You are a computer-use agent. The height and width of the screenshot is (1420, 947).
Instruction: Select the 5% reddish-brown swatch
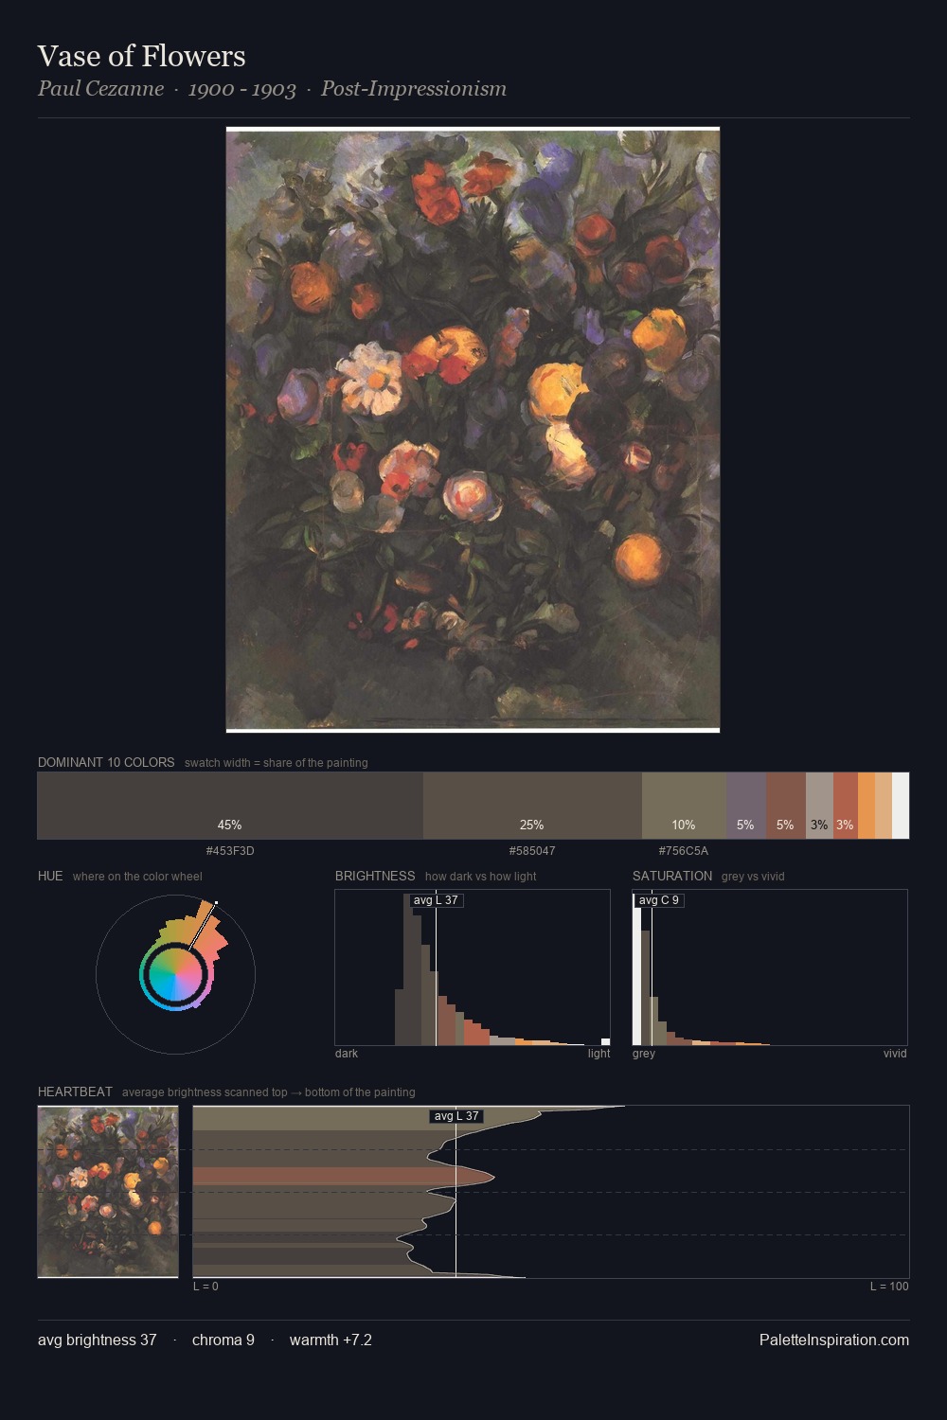point(786,806)
